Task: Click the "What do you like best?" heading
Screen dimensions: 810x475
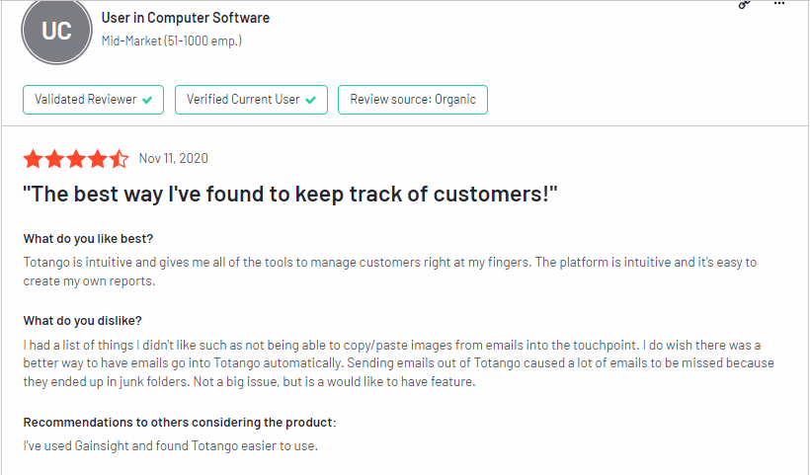Action: pyautogui.click(x=88, y=239)
